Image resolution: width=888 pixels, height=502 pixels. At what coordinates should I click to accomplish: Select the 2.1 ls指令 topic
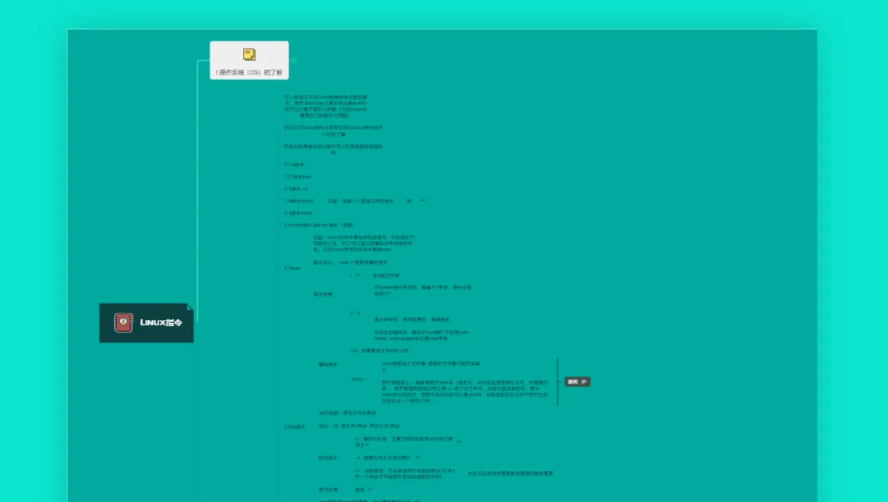[x=294, y=164]
